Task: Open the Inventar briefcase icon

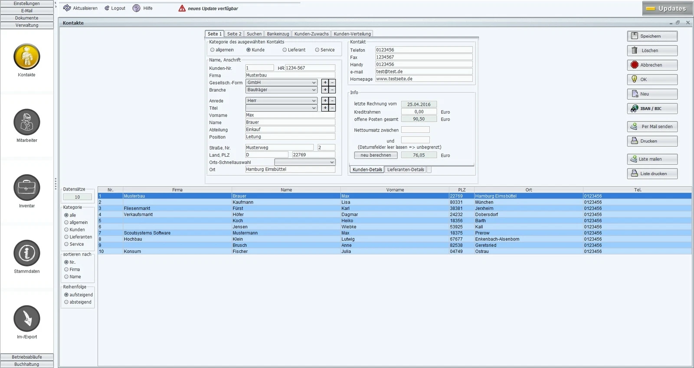Action: pos(27,187)
